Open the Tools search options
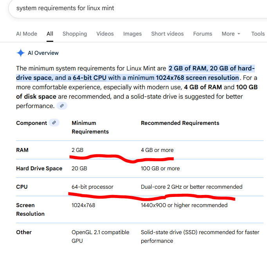 point(258,34)
